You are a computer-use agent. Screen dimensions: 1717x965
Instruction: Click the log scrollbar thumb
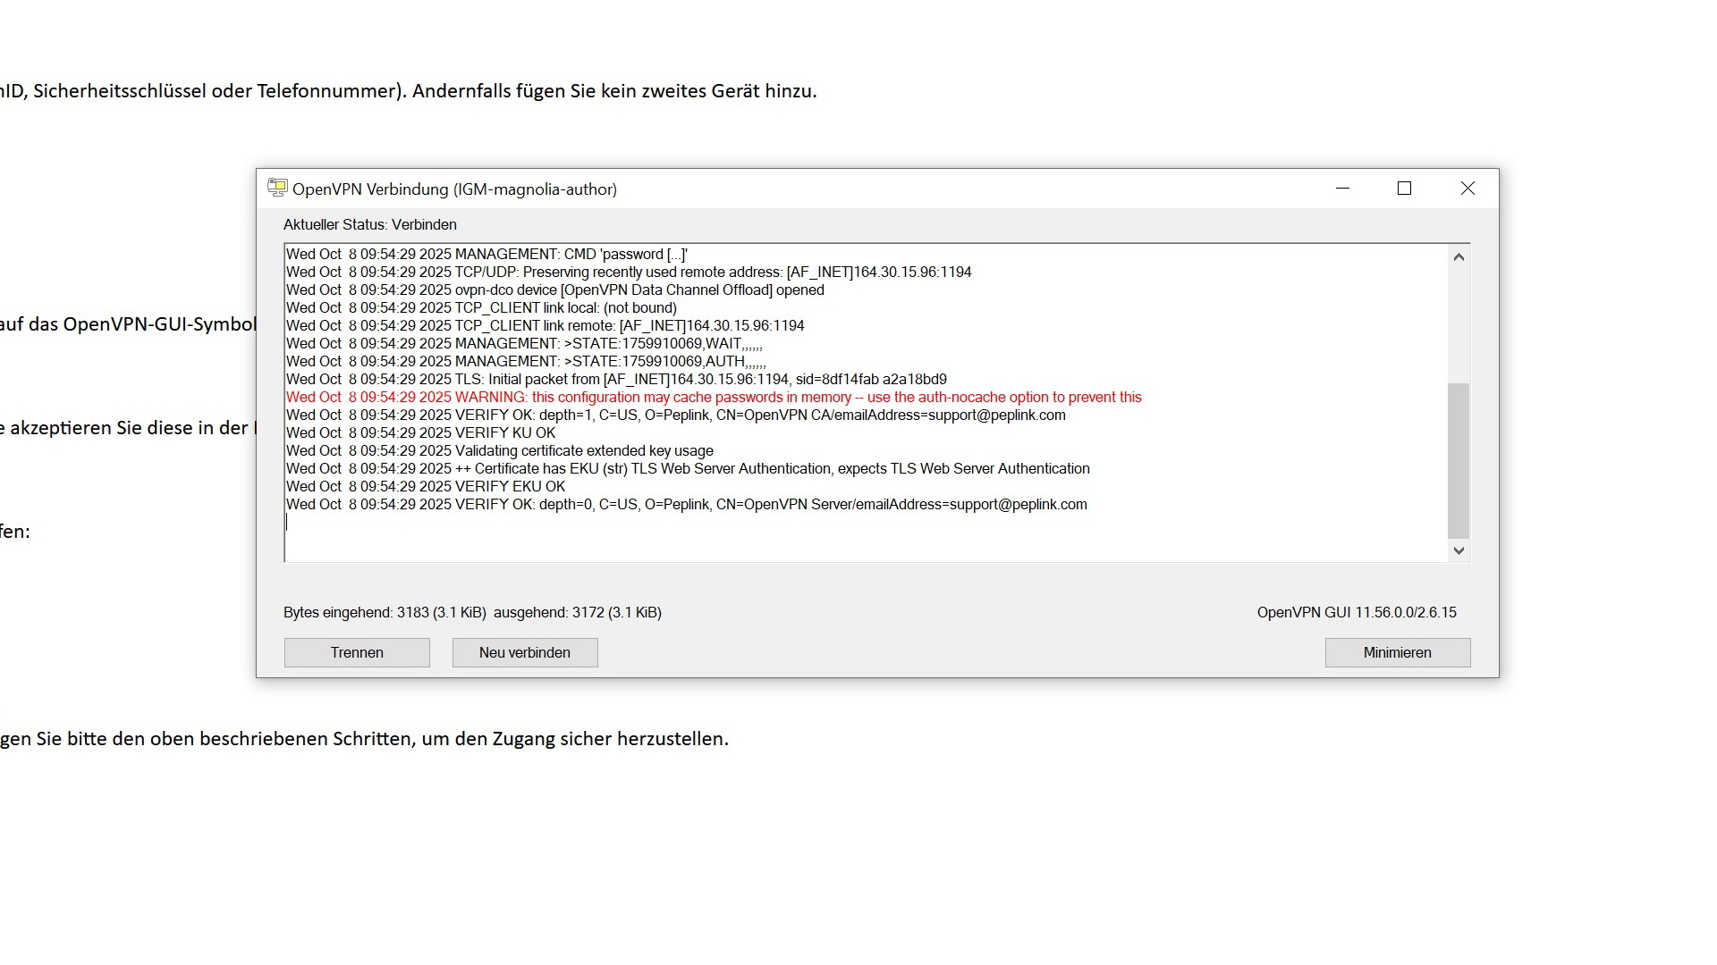[x=1459, y=460]
